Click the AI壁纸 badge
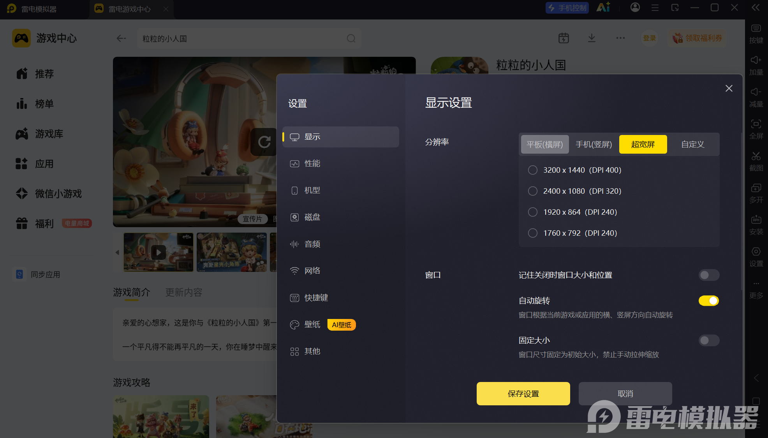This screenshot has width=768, height=438. [x=342, y=325]
